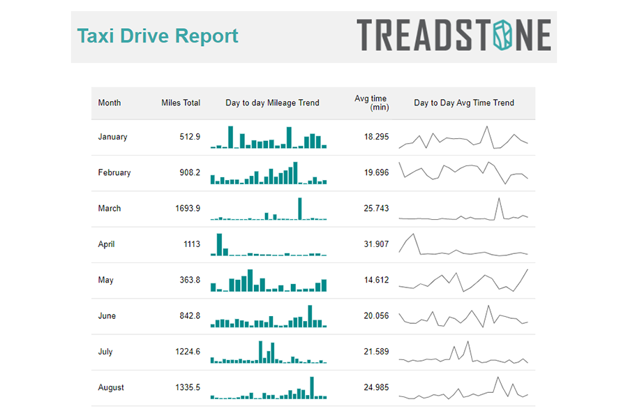
Task: Click March's mileage bar sparkline
Action: 269,209
